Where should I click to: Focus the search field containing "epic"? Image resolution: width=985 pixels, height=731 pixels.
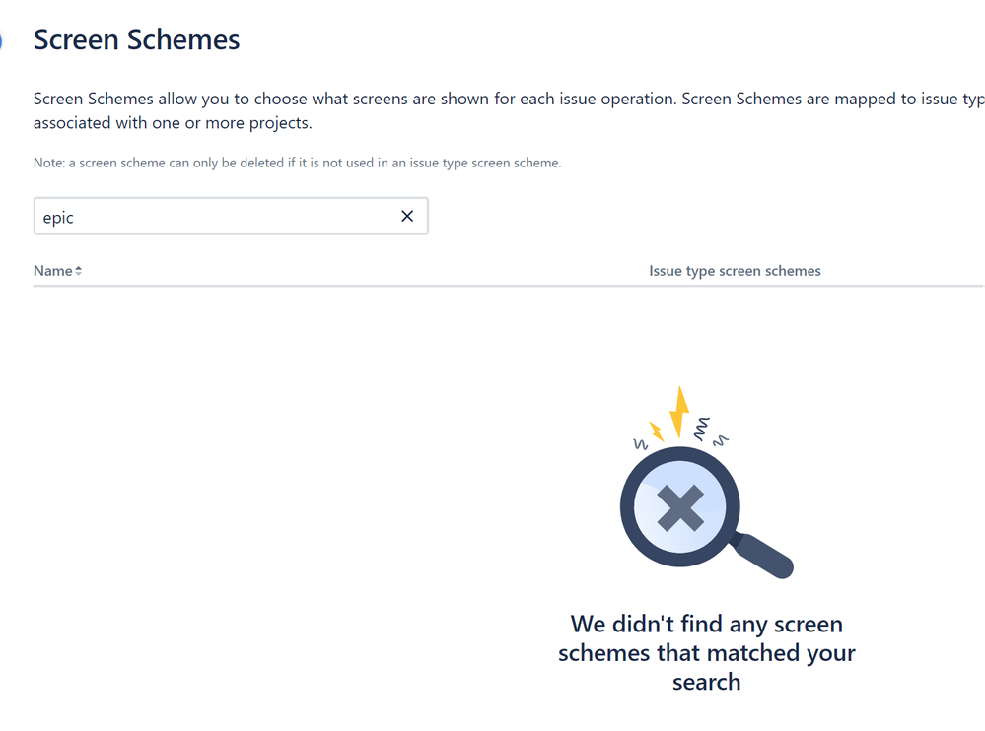(231, 217)
